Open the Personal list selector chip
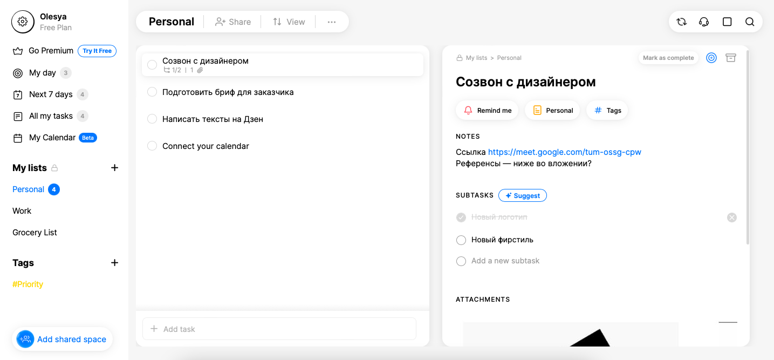The image size is (774, 360). pyautogui.click(x=552, y=111)
